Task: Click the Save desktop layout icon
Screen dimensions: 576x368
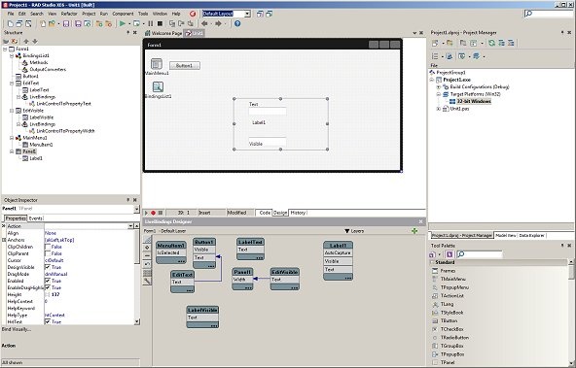Action: point(260,14)
